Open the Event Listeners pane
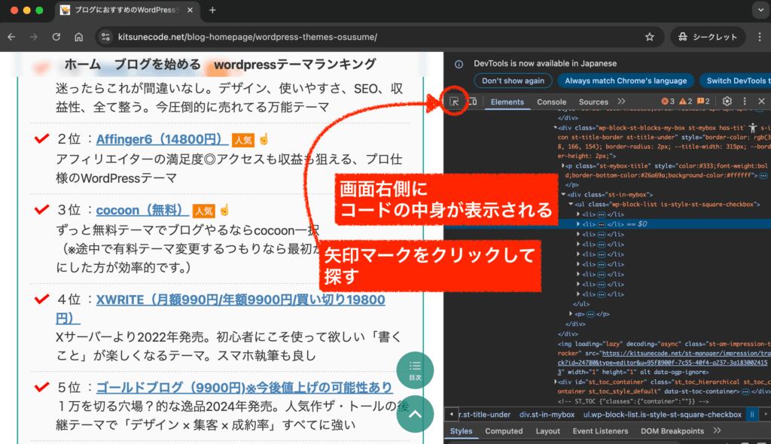Screen dimensions: 771x444 [600, 431]
